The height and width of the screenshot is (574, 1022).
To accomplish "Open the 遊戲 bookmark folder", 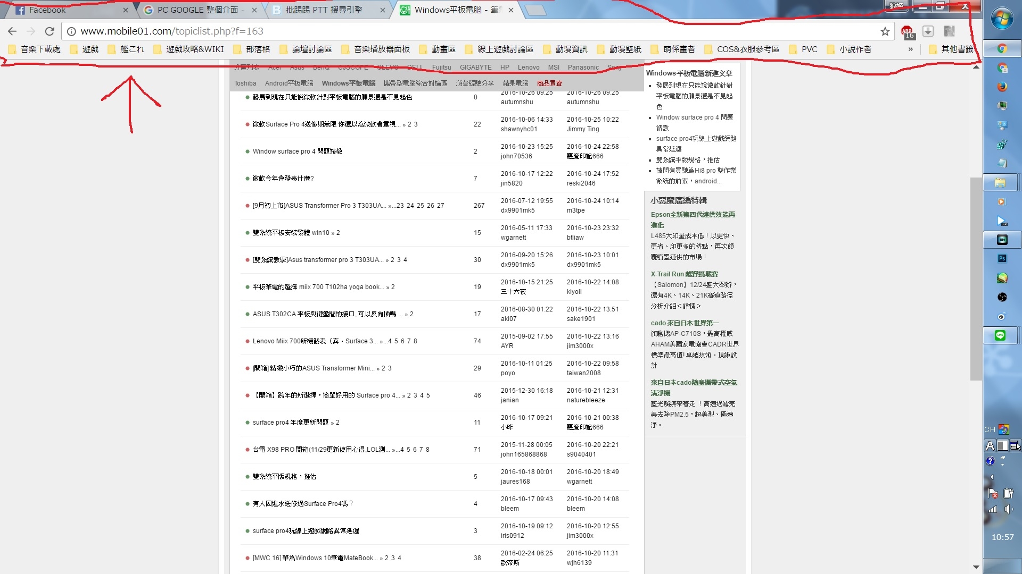I will pyautogui.click(x=84, y=49).
